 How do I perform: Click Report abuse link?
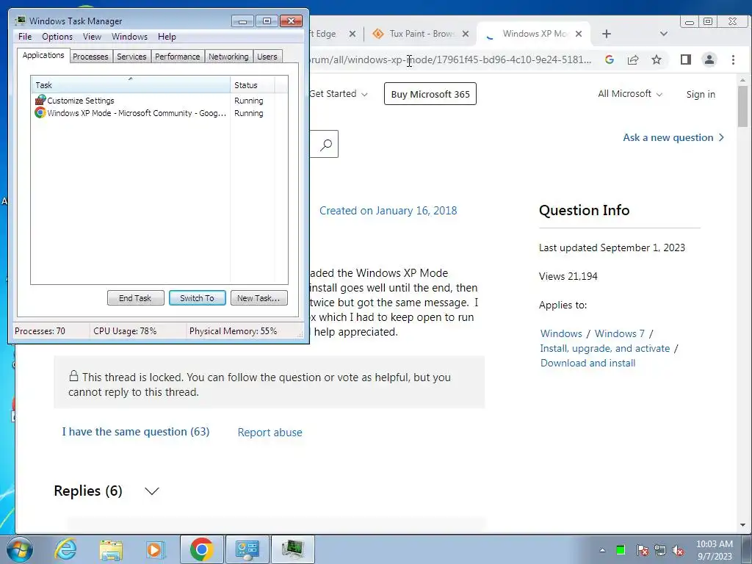click(x=270, y=432)
